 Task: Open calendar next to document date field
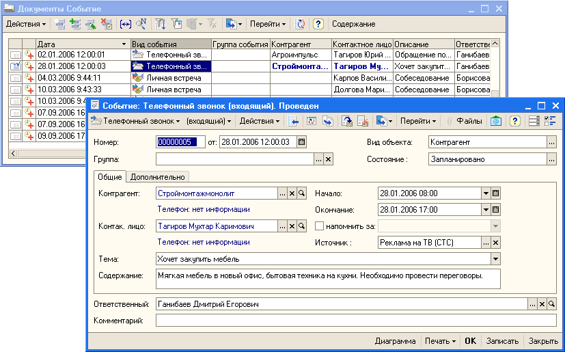click(301, 142)
